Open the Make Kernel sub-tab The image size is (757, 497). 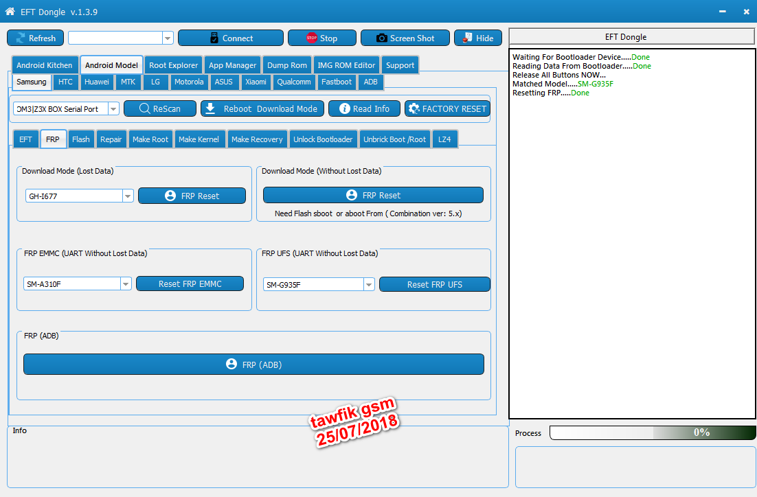[199, 139]
